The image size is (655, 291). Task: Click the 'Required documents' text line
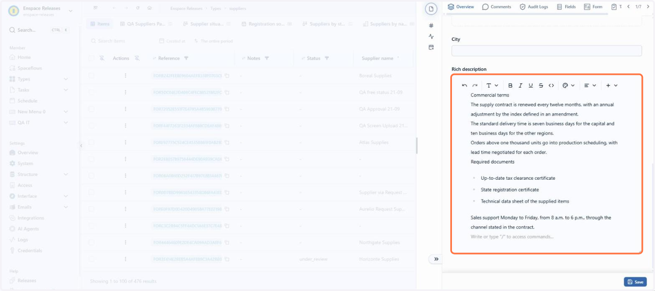492,162
